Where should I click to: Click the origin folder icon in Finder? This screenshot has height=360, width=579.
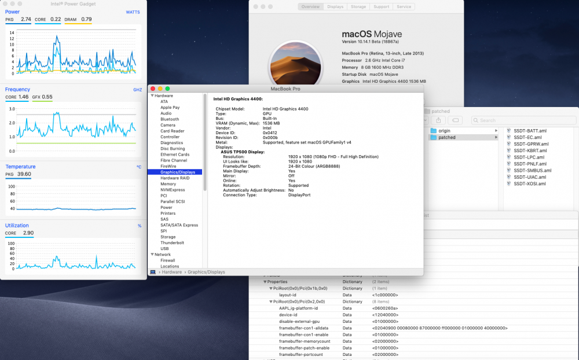point(434,131)
